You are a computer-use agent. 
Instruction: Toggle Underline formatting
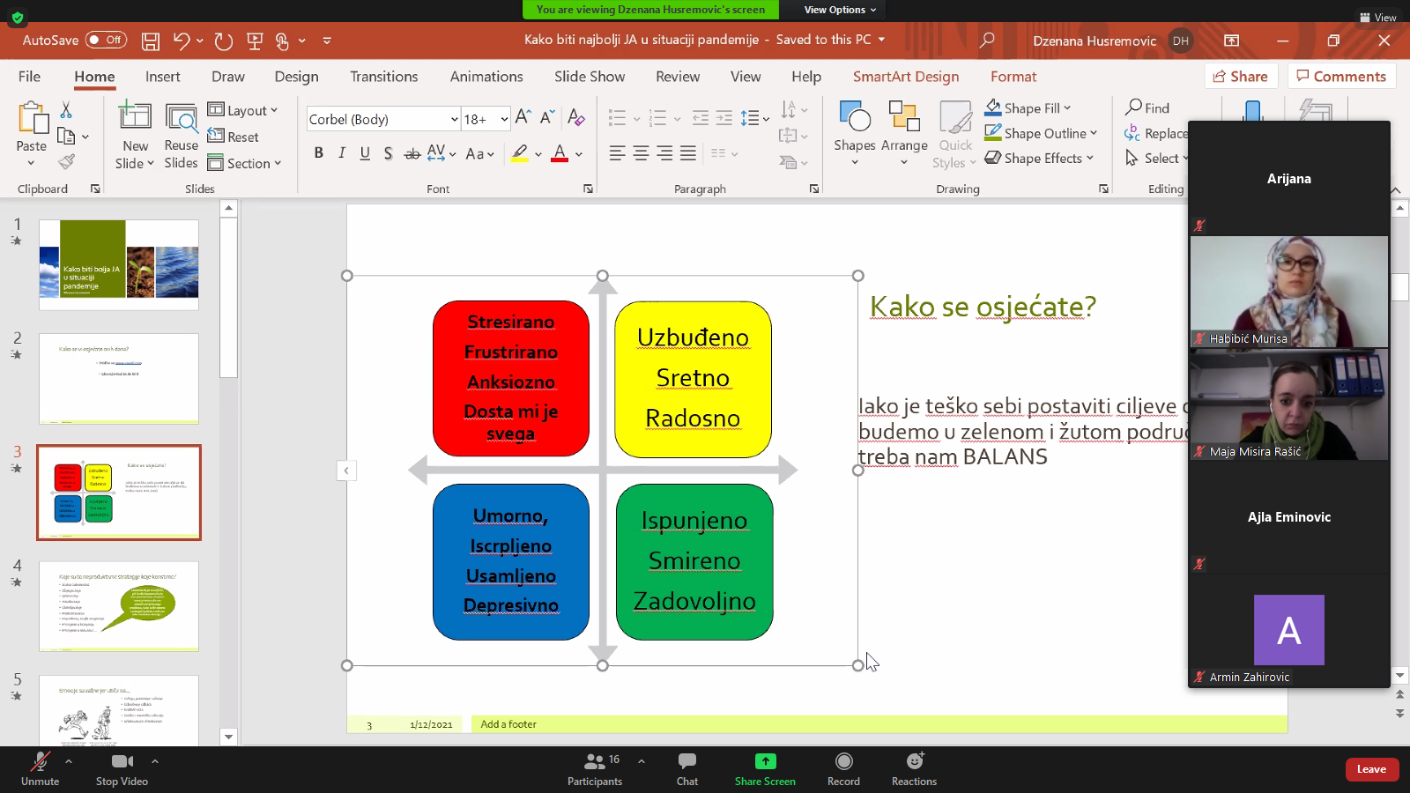[x=365, y=153]
